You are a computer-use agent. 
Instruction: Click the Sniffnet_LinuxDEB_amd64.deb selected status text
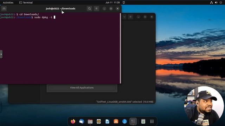[125, 102]
